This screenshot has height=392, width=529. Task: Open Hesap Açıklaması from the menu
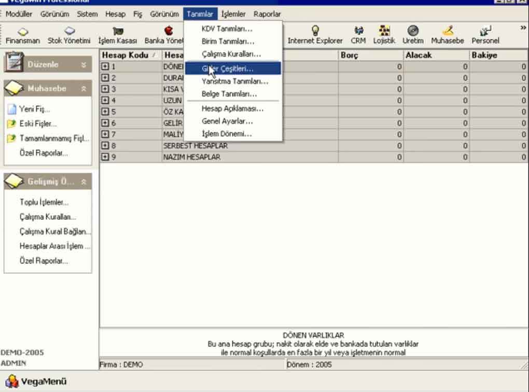(x=233, y=108)
